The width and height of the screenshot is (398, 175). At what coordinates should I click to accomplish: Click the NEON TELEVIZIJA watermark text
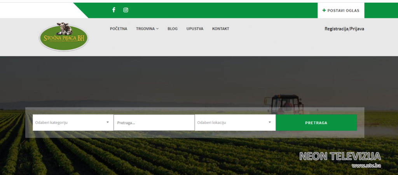click(x=340, y=156)
